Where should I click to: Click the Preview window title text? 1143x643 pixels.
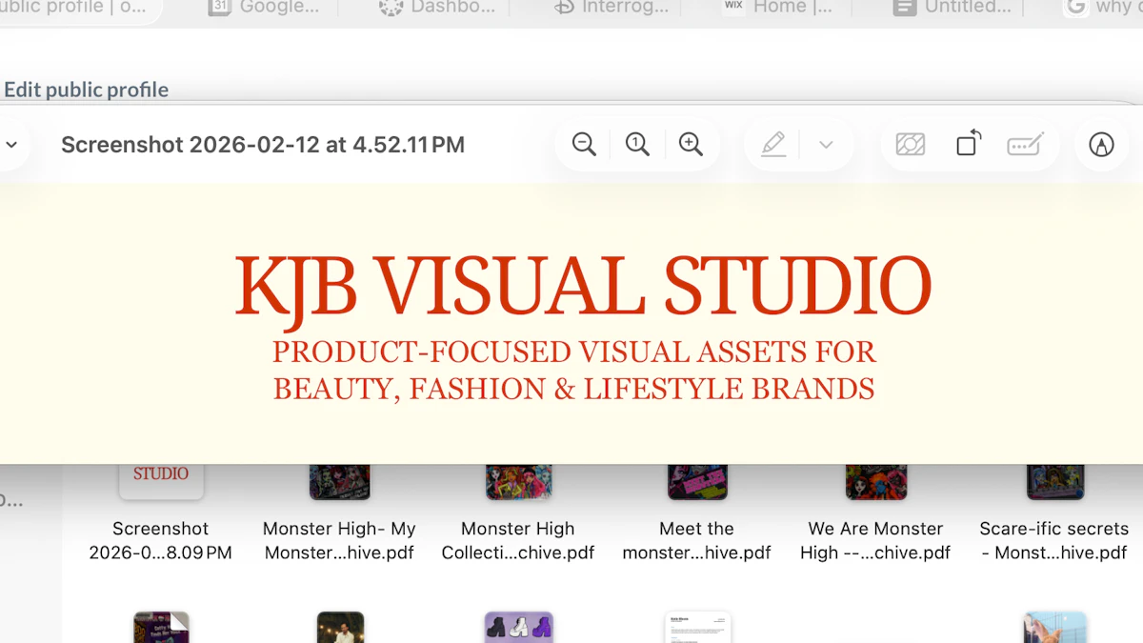coord(263,145)
